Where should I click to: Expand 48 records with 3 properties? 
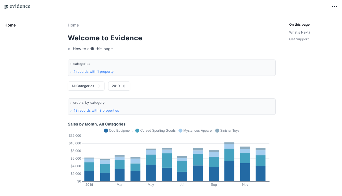[x=95, y=111]
